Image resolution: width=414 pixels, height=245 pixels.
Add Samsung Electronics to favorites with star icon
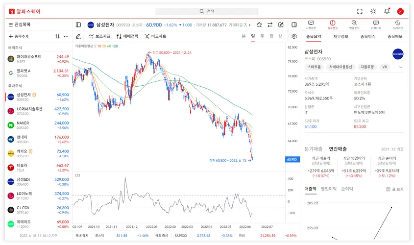click(259, 25)
